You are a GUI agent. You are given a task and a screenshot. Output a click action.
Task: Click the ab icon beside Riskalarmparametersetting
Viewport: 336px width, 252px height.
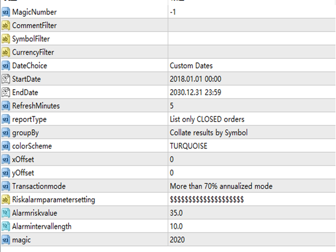coord(6,199)
